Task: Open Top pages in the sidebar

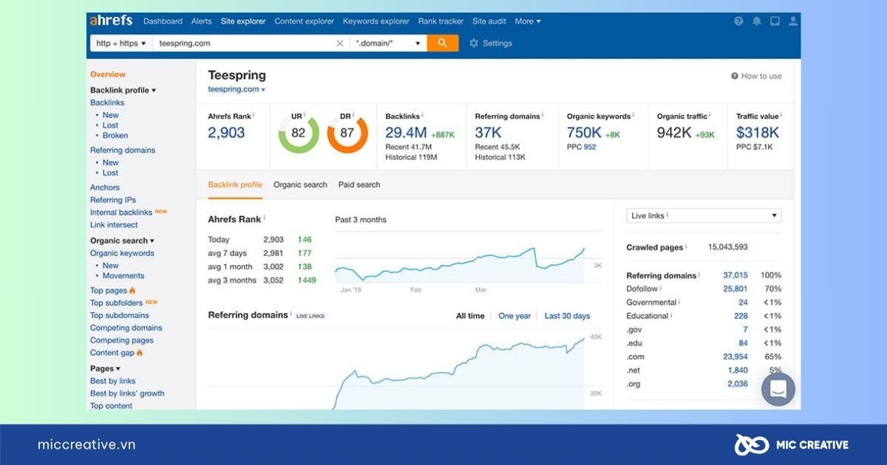Action: [109, 291]
